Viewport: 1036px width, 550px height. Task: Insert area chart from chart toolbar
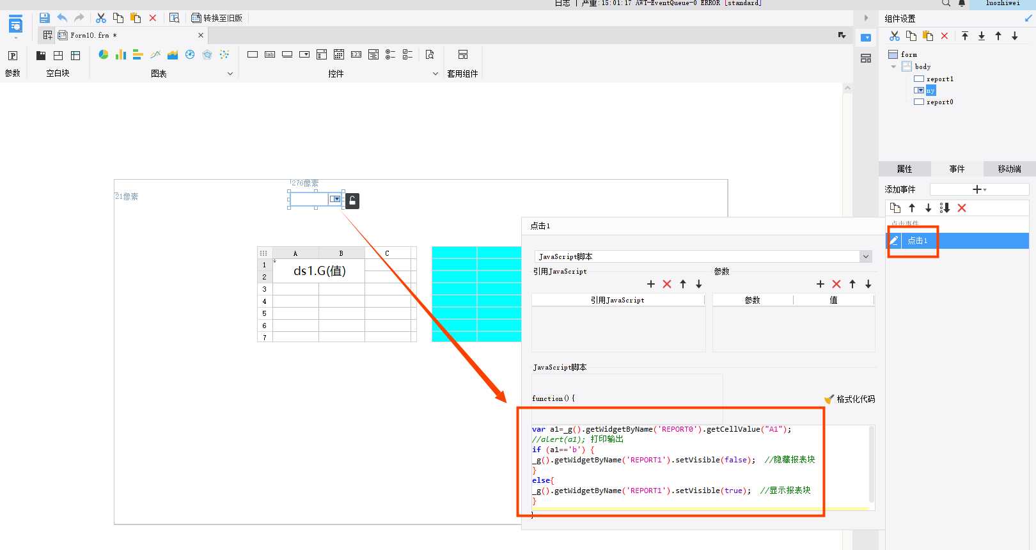click(x=173, y=55)
